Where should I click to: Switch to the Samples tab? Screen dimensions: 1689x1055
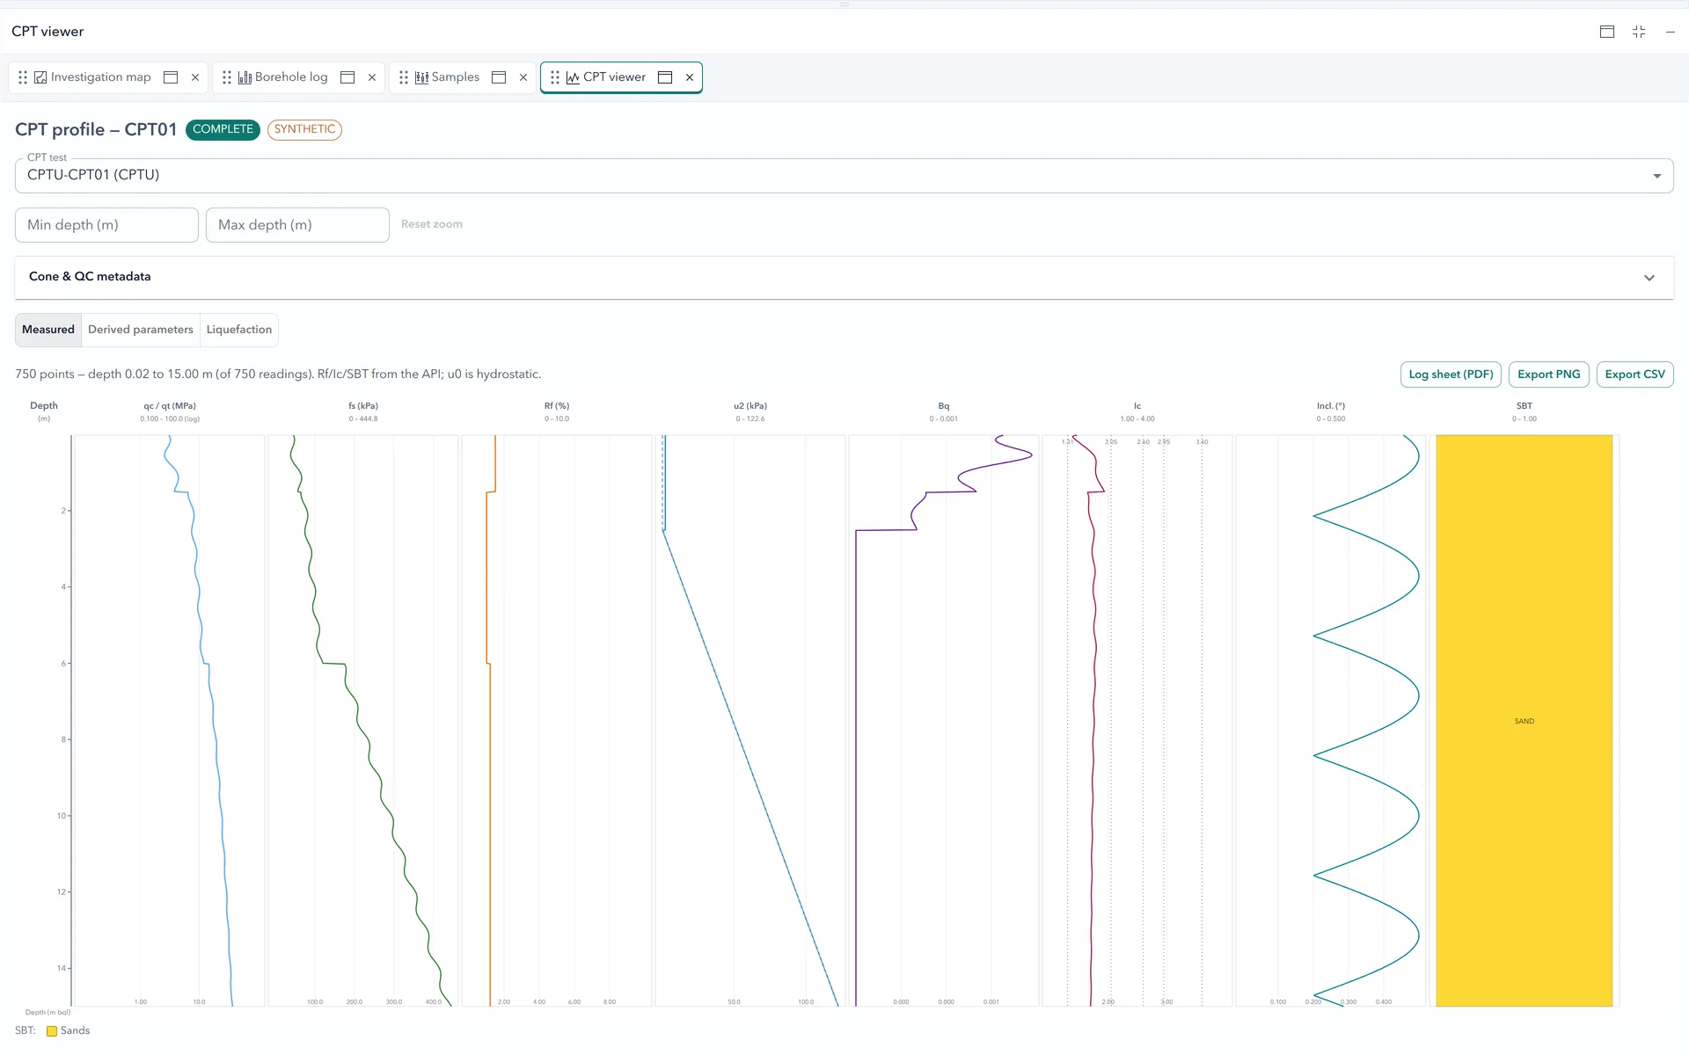tap(456, 77)
